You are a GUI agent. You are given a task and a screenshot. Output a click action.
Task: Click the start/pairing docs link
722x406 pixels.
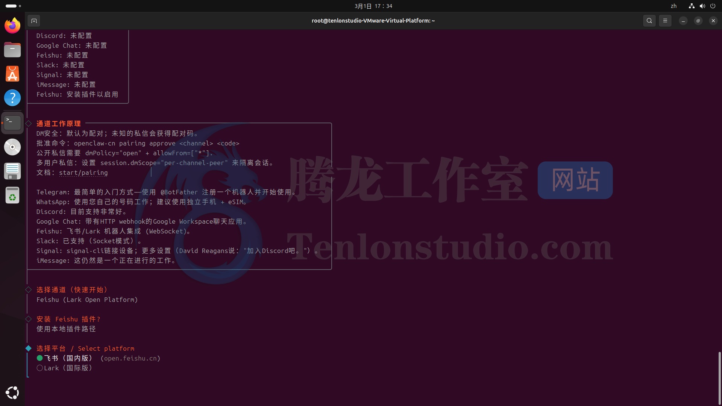83,173
